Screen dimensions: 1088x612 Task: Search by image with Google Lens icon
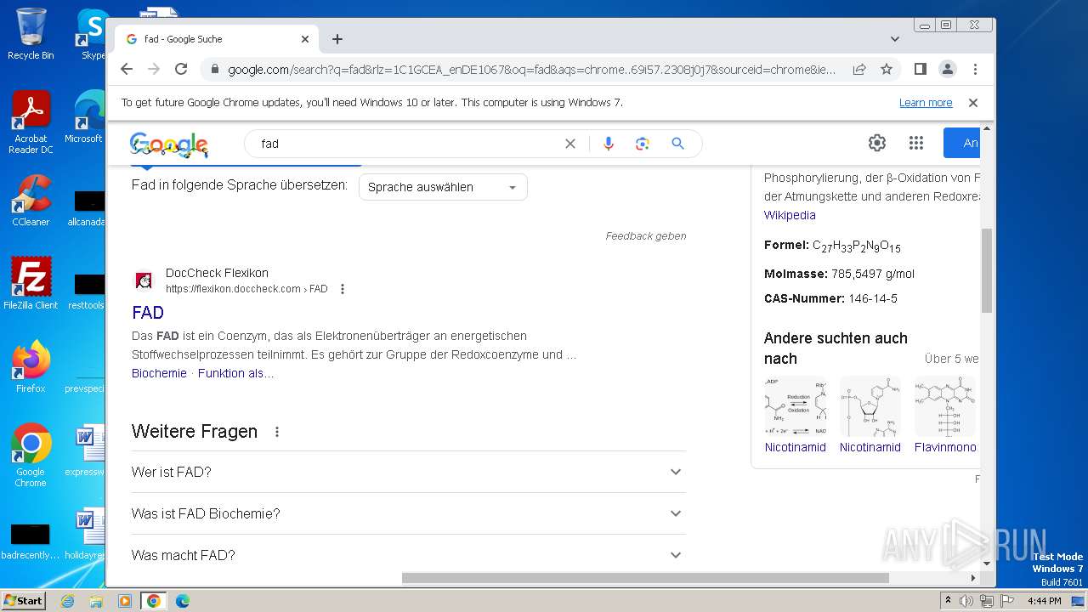[x=643, y=144]
